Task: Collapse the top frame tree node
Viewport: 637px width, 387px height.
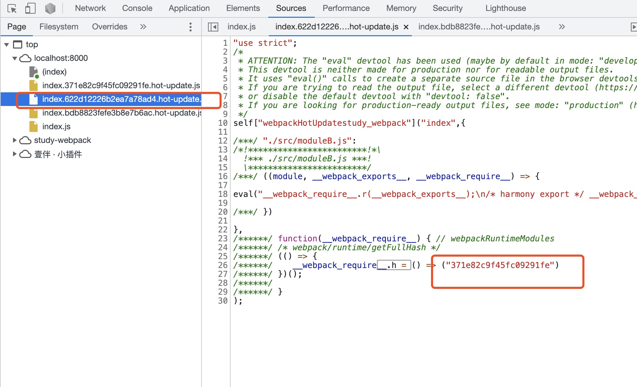Action: pos(6,44)
